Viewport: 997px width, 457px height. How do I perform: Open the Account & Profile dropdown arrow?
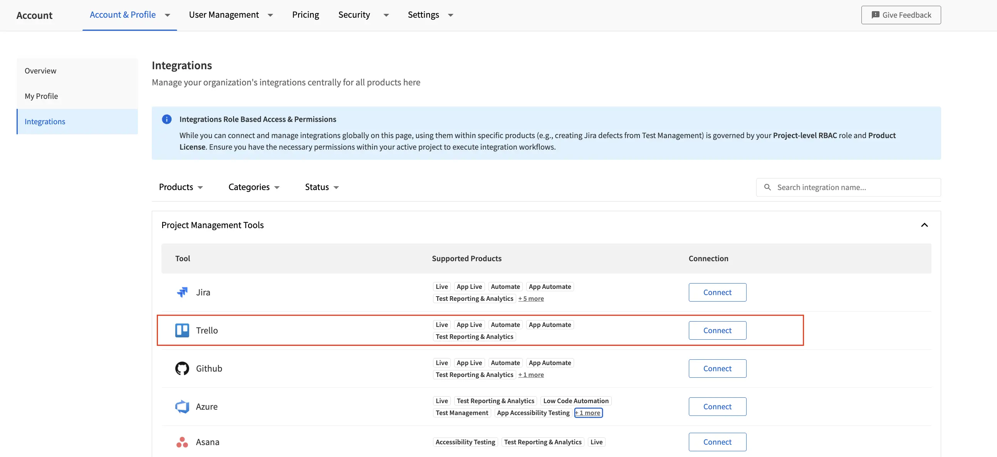(167, 15)
